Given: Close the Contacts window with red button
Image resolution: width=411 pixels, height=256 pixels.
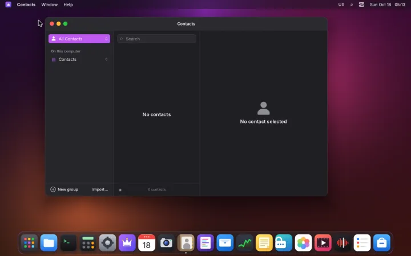Looking at the screenshot, I should (x=51, y=24).
